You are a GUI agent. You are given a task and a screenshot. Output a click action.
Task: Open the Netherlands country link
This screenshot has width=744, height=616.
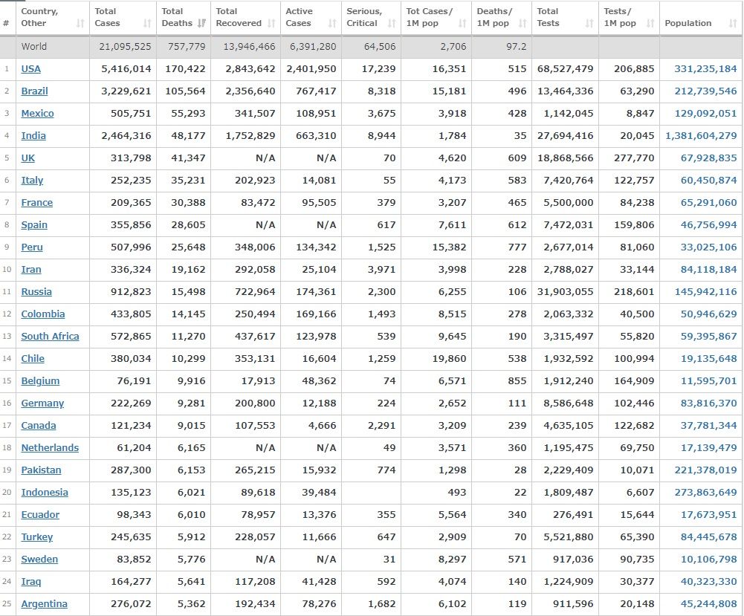[50, 448]
